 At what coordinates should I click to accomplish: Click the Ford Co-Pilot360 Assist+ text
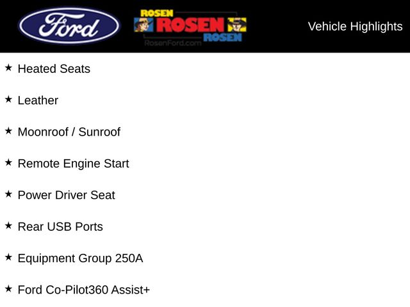pyautogui.click(x=83, y=290)
